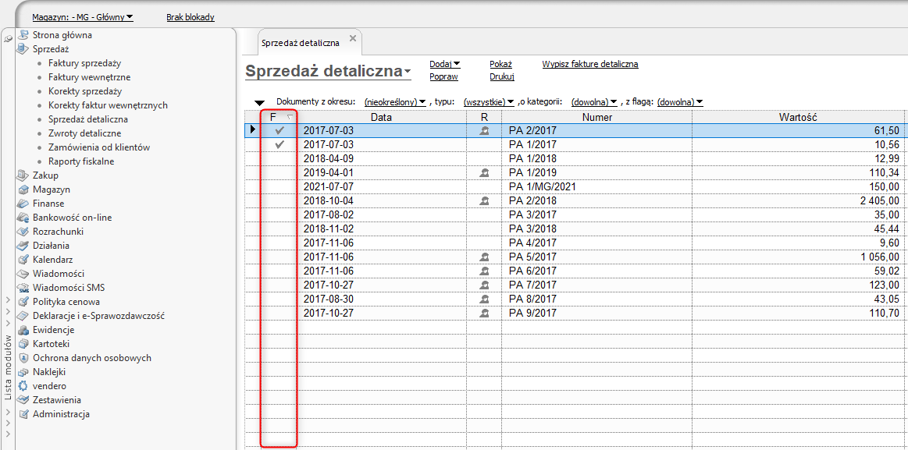Open Zamówienia od klientów in sidebar

[100, 147]
